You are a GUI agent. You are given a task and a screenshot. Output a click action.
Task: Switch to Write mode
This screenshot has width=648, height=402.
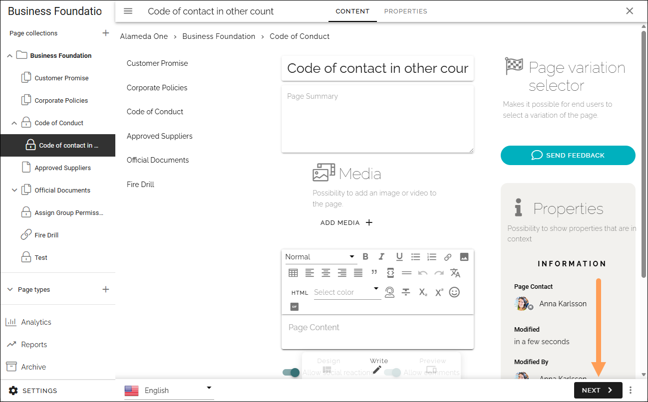pyautogui.click(x=378, y=365)
